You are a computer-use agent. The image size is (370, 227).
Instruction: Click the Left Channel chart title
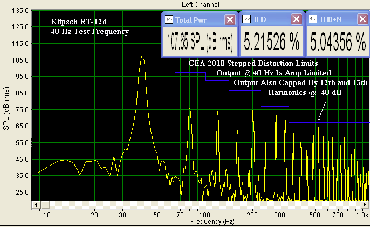tap(200, 5)
